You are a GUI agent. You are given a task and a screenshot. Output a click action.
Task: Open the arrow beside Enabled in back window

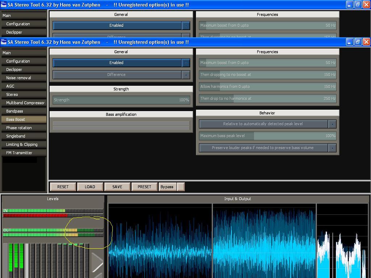coord(186,25)
